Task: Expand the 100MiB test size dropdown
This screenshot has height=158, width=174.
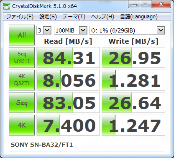Action: [x=83, y=30]
